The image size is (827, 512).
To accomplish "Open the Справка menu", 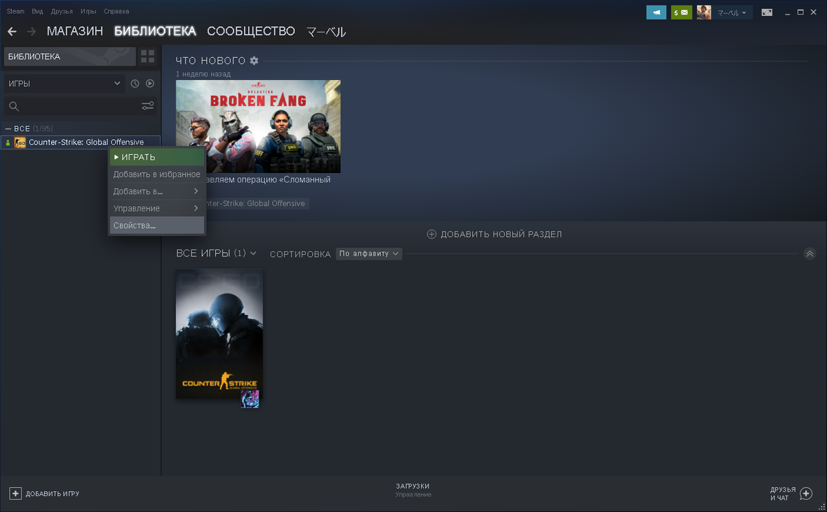I will tap(116, 12).
